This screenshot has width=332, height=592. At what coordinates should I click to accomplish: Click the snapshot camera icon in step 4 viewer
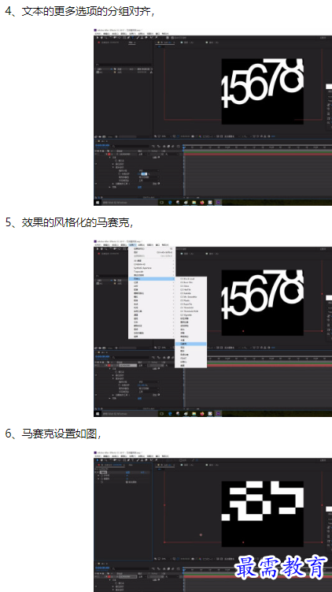coord(193,136)
